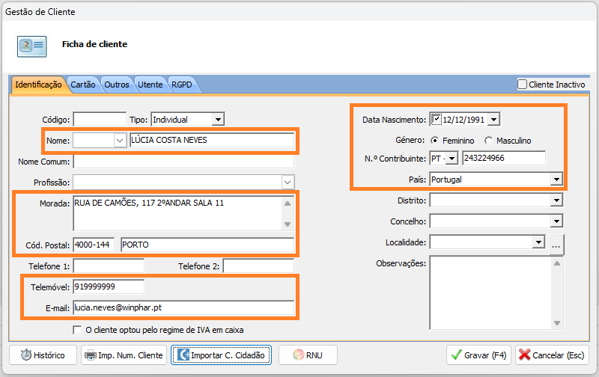Screen dimensions: 599x377
Task: Click Importar C. Cidadão icon button
Action: point(222,355)
